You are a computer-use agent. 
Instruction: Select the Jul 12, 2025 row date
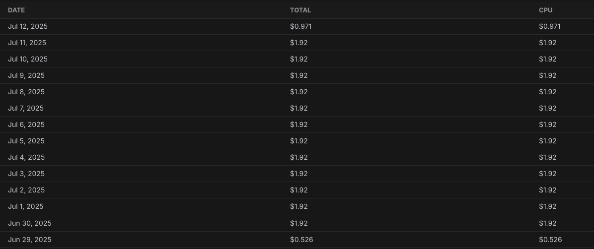(28, 26)
